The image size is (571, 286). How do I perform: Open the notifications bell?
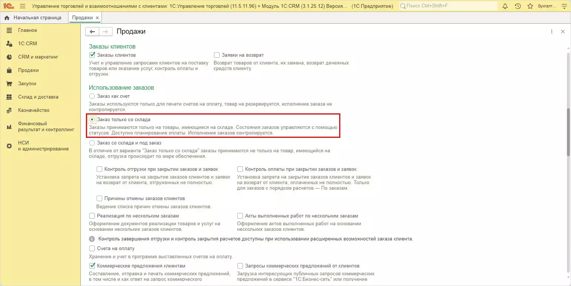click(505, 6)
